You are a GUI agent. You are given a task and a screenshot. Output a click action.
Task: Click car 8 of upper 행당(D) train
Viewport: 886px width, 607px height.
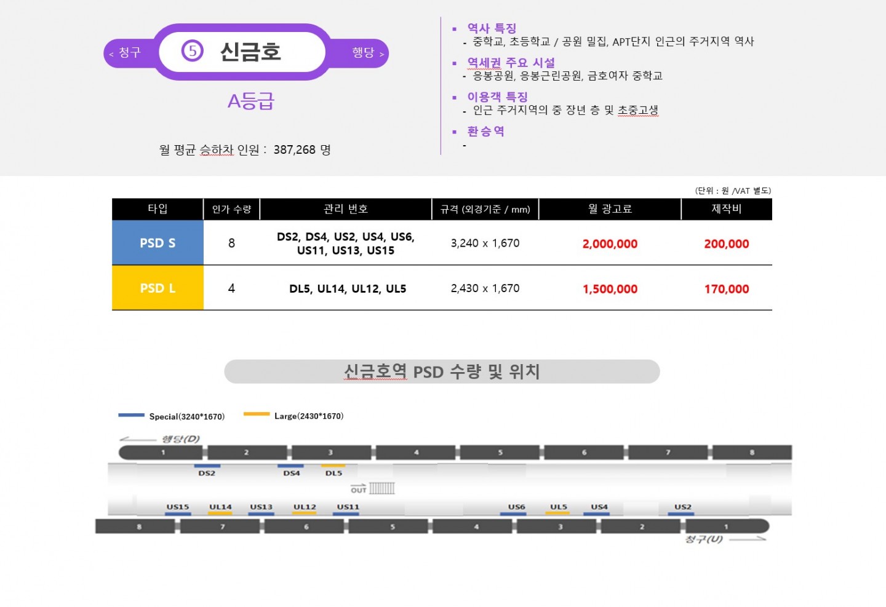click(x=752, y=453)
